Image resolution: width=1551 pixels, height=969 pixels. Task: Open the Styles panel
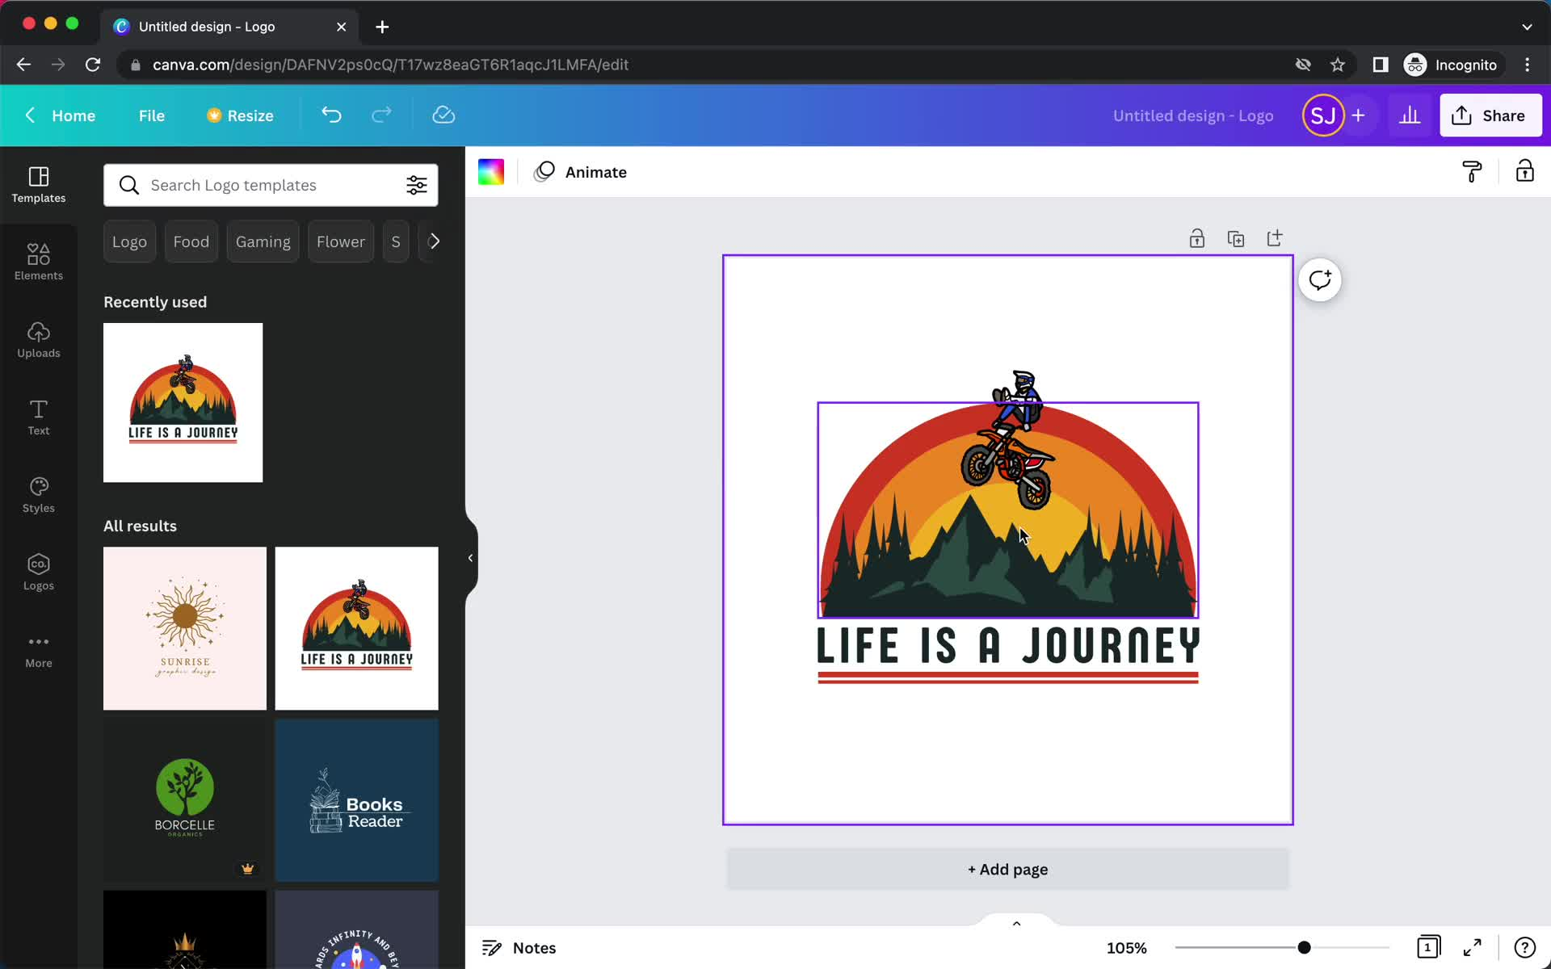[39, 495]
